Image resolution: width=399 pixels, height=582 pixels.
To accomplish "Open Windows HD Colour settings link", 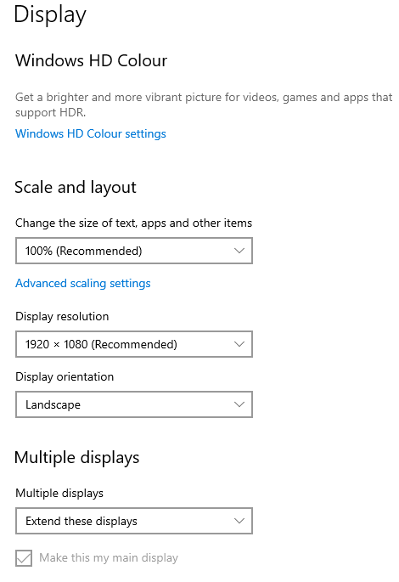I will coord(91,133).
